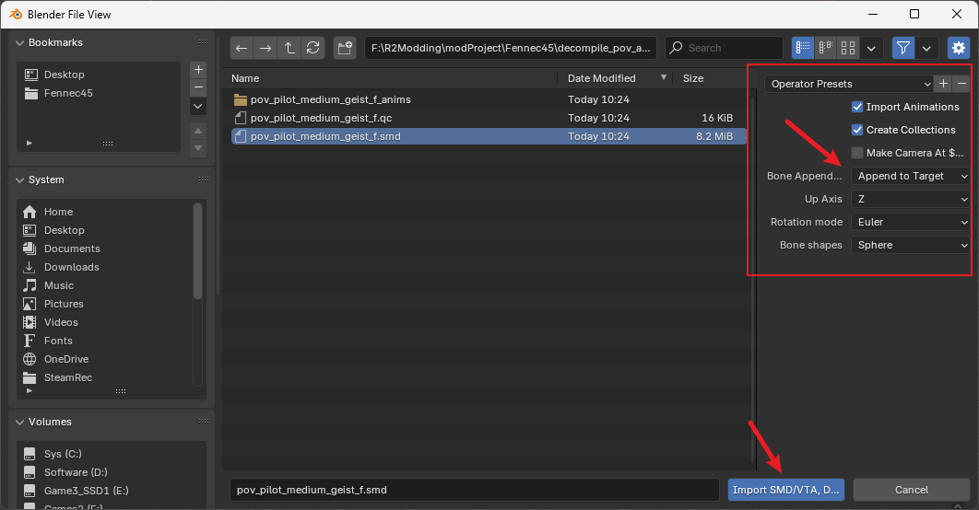Image resolution: width=979 pixels, height=510 pixels.
Task: Click the Search input field
Action: pos(728,48)
